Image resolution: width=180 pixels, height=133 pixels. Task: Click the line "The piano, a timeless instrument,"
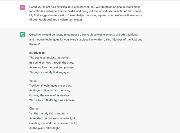pyautogui.click(x=50, y=58)
